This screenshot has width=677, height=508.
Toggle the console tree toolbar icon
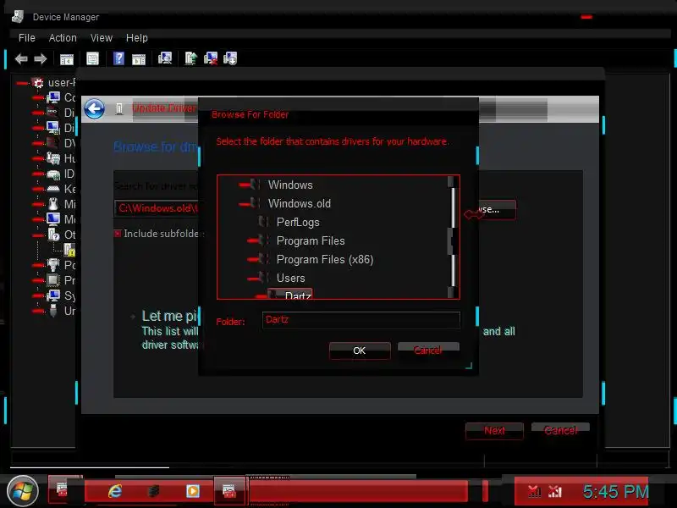point(67,59)
